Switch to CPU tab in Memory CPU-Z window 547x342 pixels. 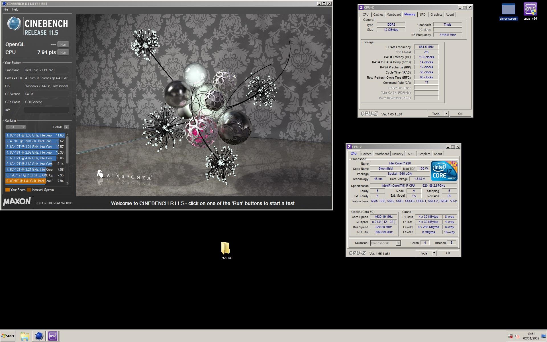pyautogui.click(x=366, y=15)
